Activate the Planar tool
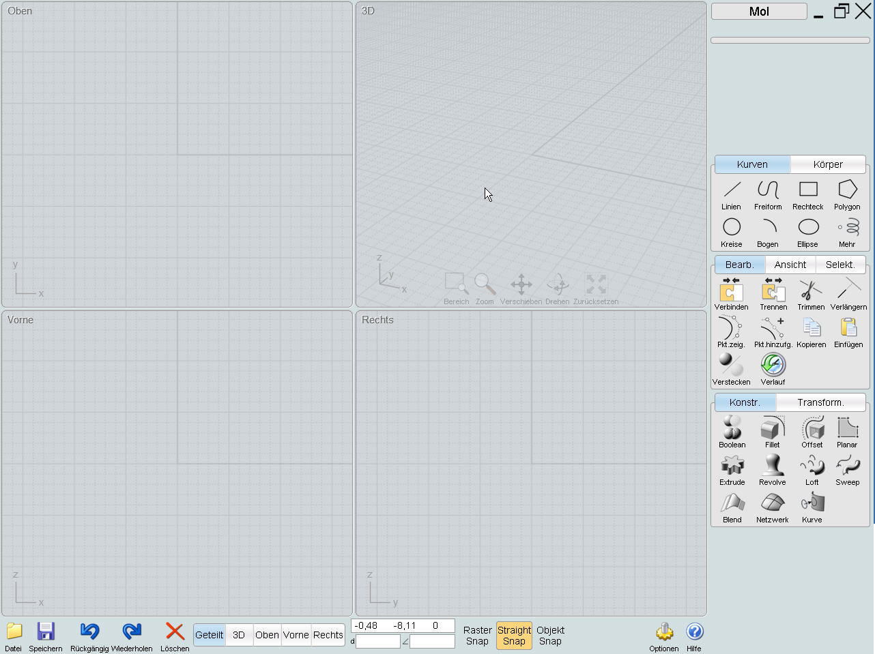 coord(847,432)
